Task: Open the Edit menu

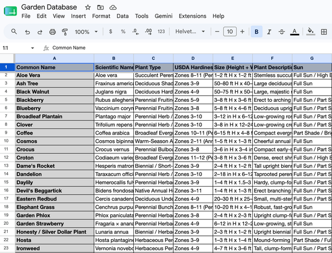Action: (41, 16)
